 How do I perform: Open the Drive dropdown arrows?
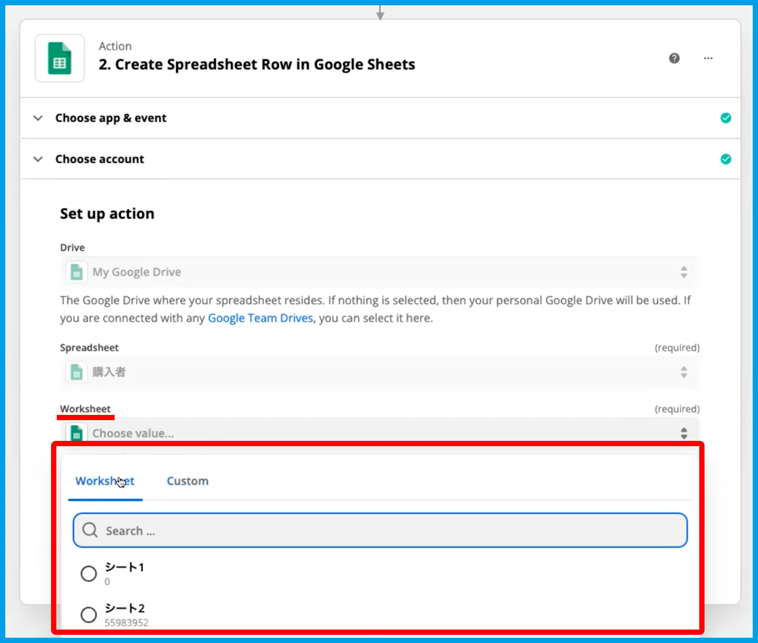tap(683, 272)
